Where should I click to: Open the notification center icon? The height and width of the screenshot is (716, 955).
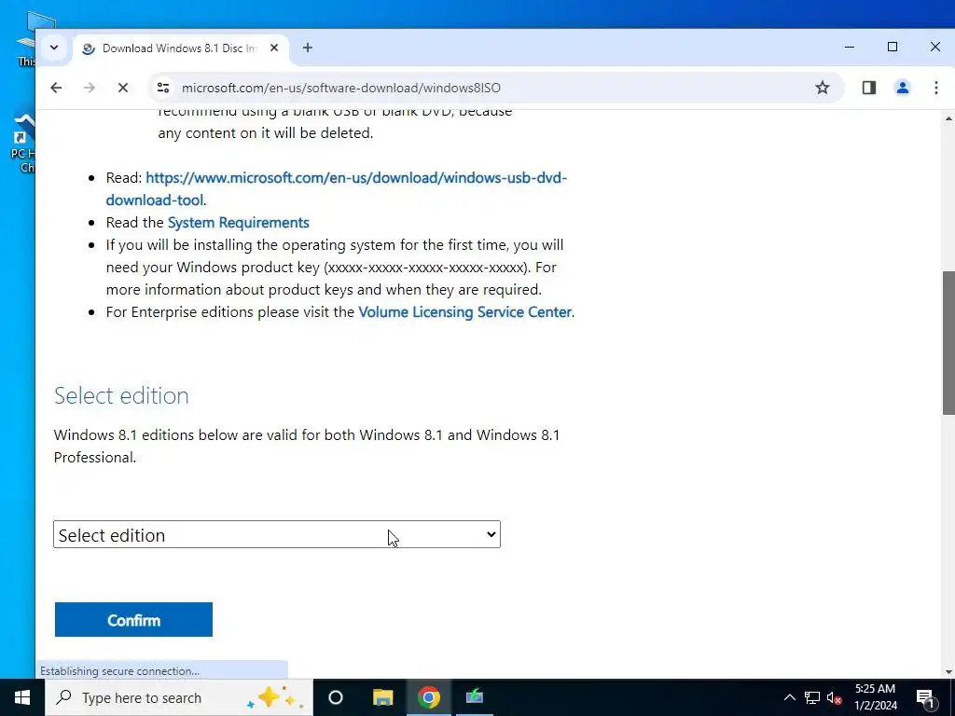click(x=926, y=697)
